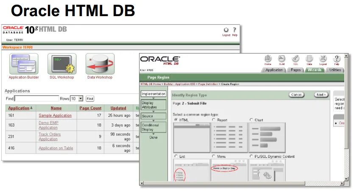354x191 pixels.
Task: Switch to the Application tab
Action: 274,70
